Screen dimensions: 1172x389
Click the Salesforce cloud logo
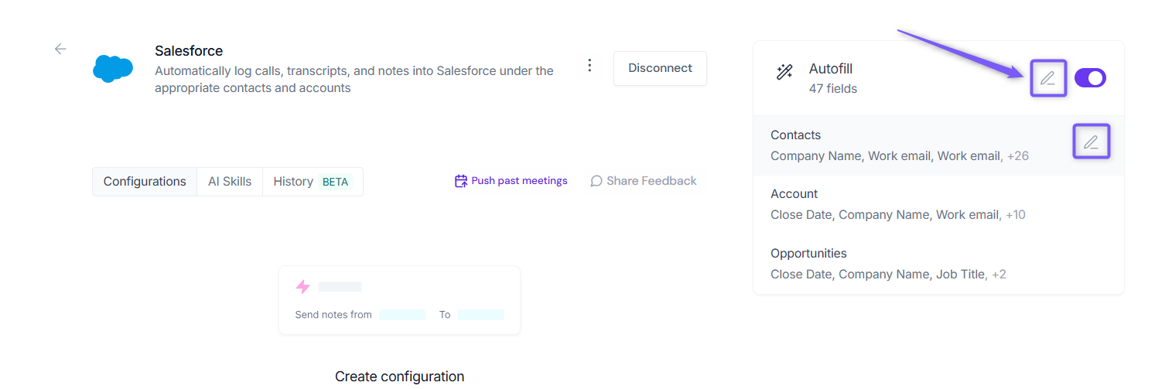point(113,68)
